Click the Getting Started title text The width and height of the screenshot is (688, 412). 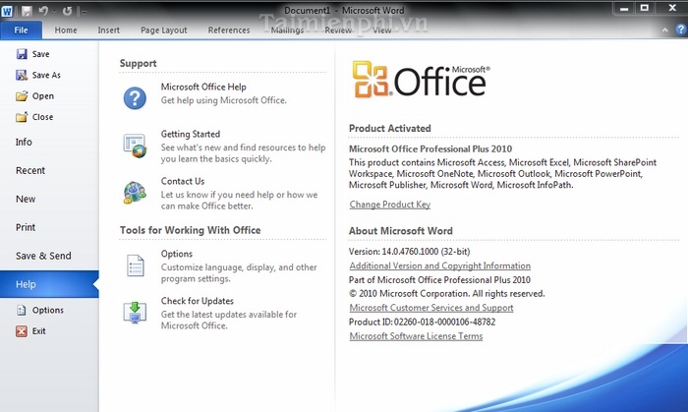pyautogui.click(x=191, y=134)
